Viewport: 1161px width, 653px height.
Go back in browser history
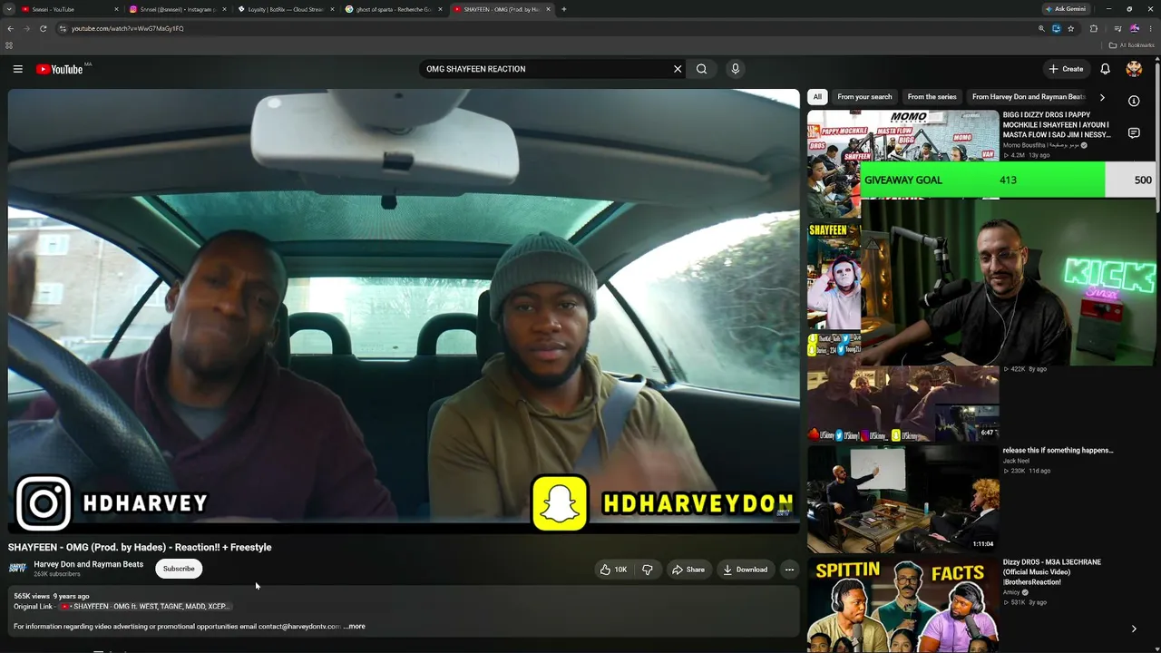(x=10, y=28)
